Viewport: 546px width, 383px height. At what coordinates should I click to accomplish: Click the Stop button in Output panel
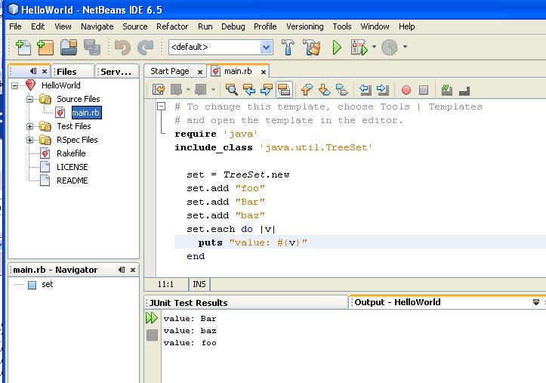(152, 335)
